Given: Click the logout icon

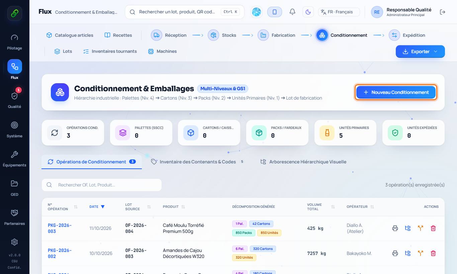Looking at the screenshot, I should [443, 12].
